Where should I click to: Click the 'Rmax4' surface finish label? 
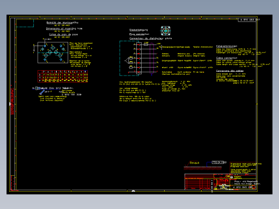tap(194, 163)
